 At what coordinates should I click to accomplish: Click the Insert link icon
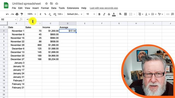pyautogui.click(x=168, y=14)
